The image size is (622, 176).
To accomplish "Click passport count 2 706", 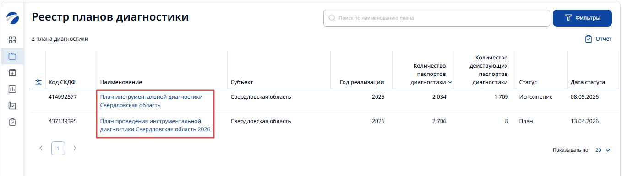I will click(x=439, y=121).
